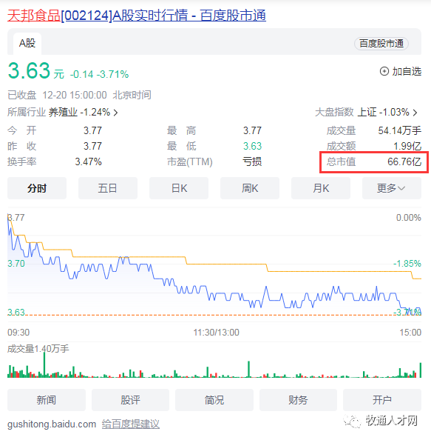Click the 成交量 value 54.14万手
This screenshot has height=440, width=431.
click(400, 130)
